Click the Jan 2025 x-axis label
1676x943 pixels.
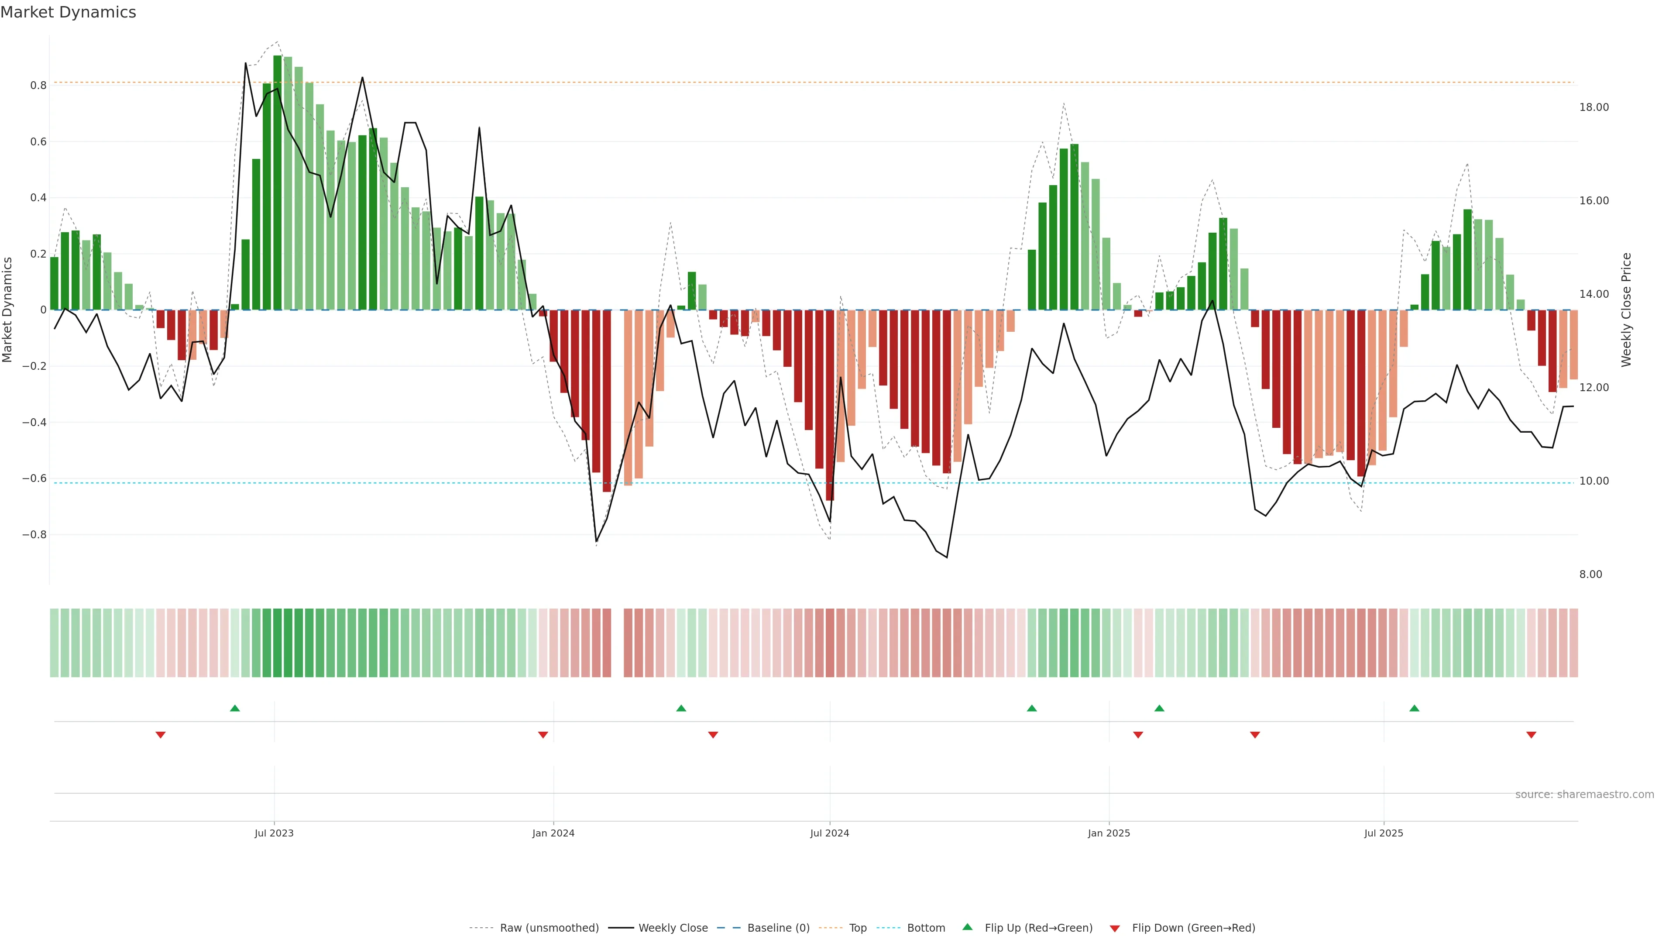pyautogui.click(x=1109, y=833)
